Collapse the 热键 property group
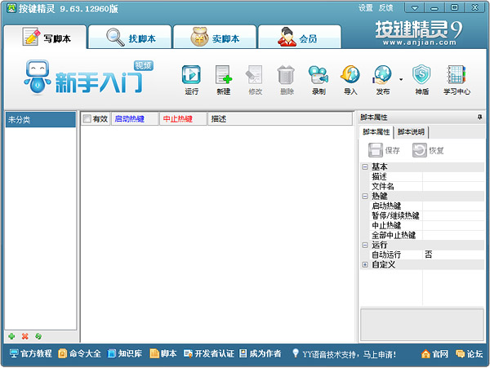This screenshot has height=368, width=490. (x=365, y=197)
